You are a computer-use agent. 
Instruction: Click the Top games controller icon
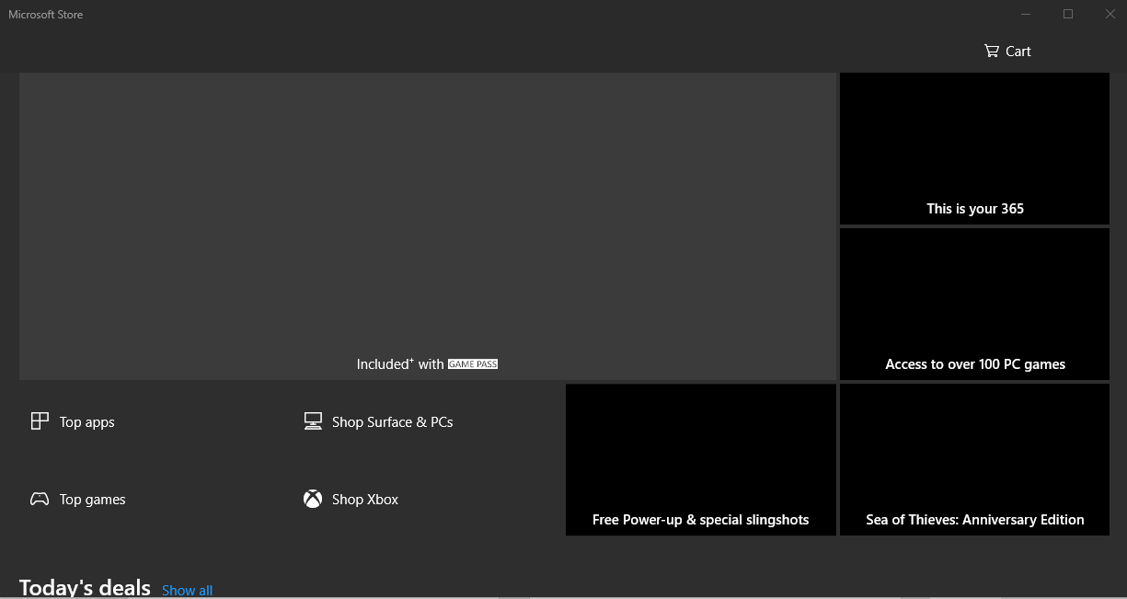point(40,499)
